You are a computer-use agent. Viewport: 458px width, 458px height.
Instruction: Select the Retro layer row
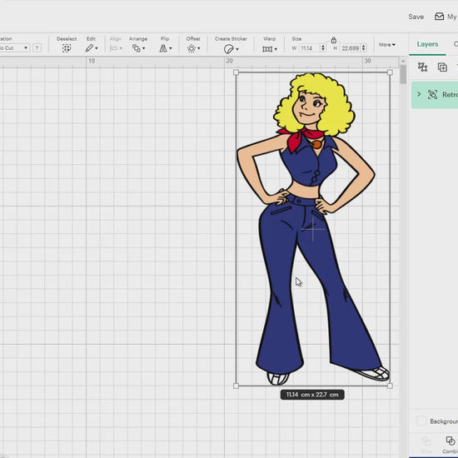(435, 95)
